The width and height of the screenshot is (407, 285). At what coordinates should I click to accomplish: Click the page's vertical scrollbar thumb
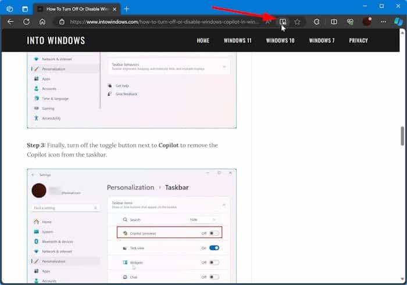402,136
